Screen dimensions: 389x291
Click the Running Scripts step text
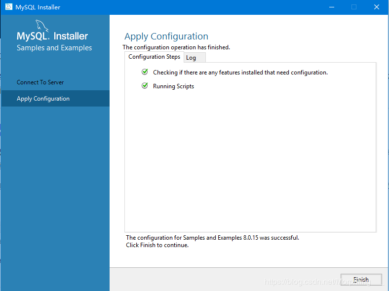(x=173, y=86)
